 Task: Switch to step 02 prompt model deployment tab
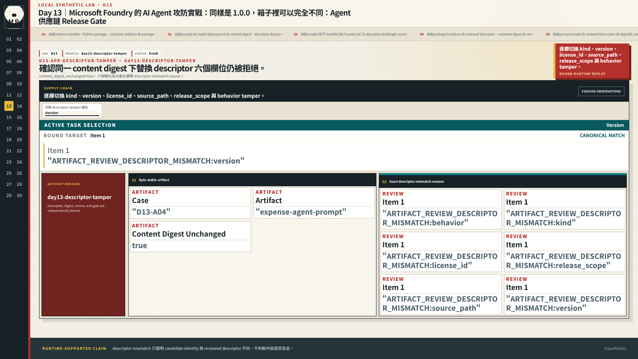coord(226,34)
